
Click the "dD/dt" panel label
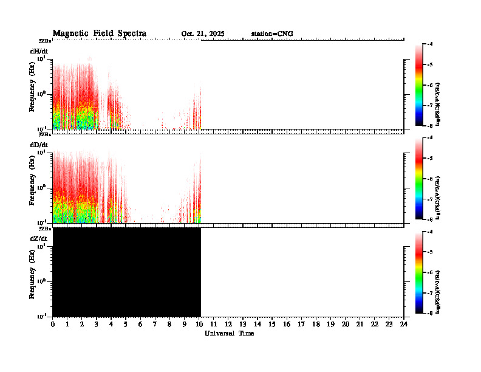[x=39, y=145]
